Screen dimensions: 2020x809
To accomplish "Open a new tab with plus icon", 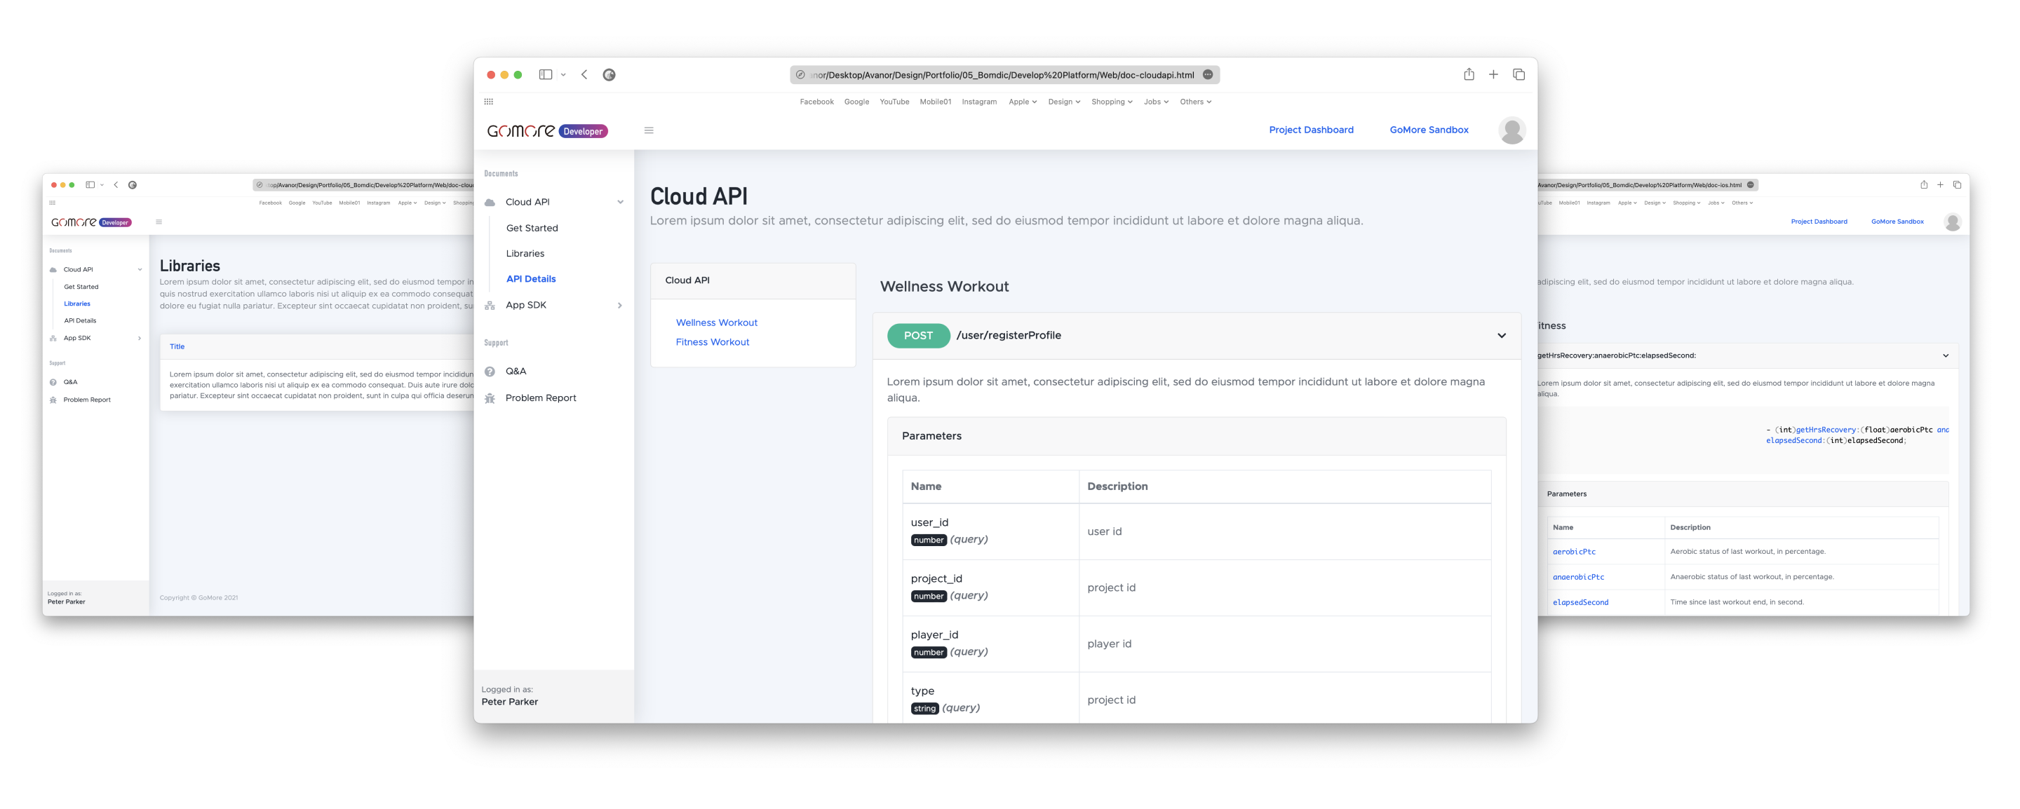I will [x=1493, y=74].
